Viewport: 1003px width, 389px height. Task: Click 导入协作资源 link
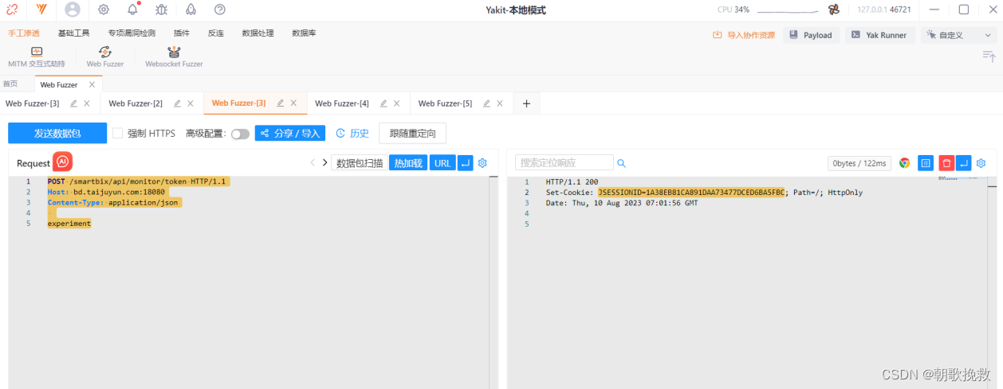tap(743, 35)
